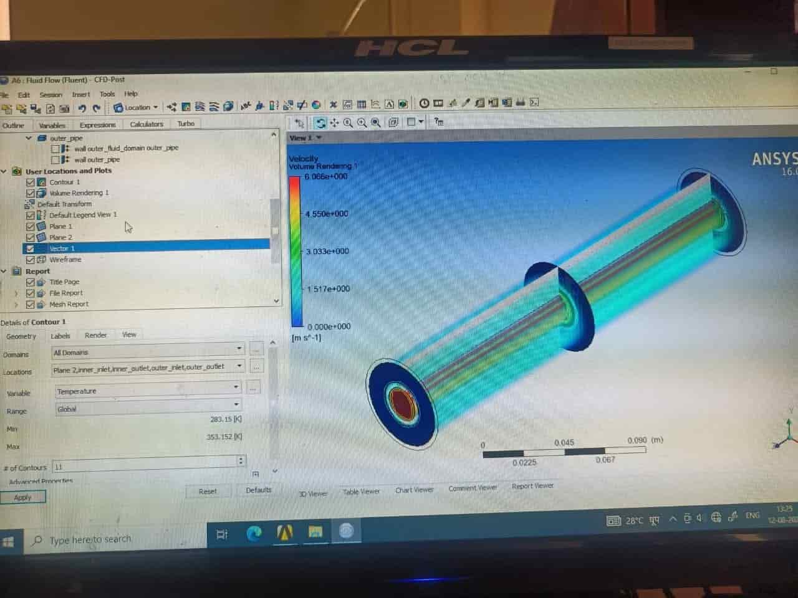Click the Apply button
This screenshot has height=598, width=798.
coord(22,497)
